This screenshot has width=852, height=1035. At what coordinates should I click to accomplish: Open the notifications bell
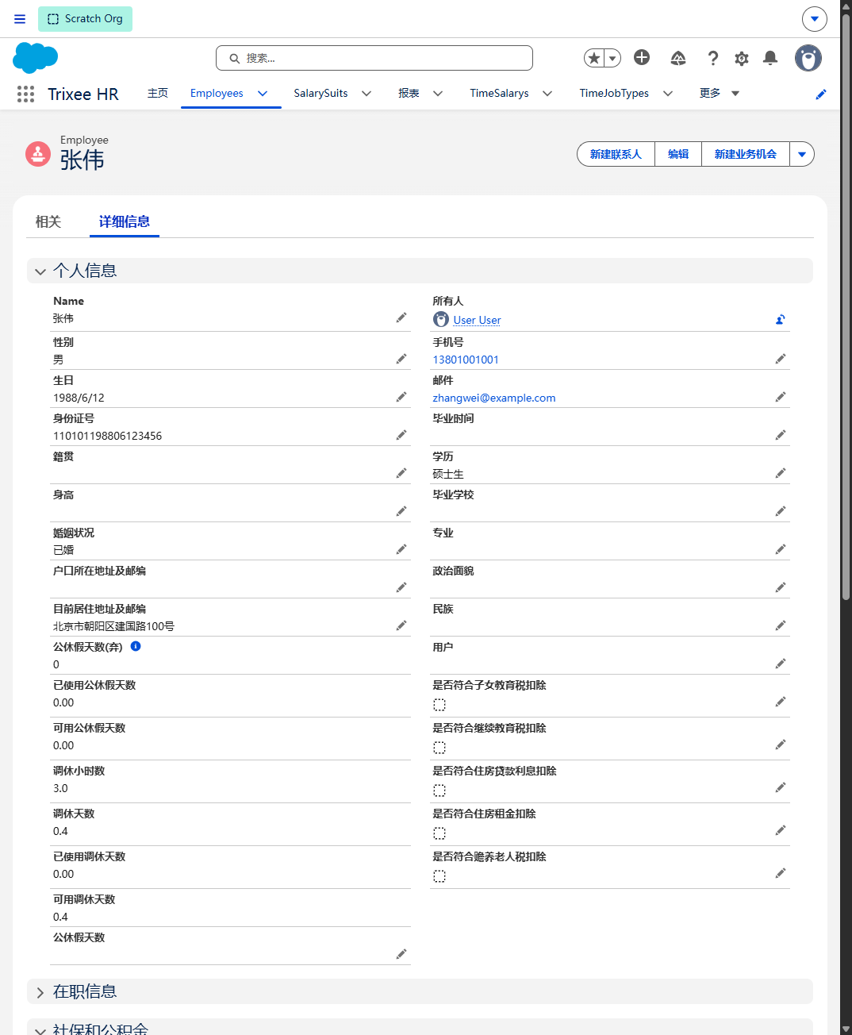pos(770,58)
